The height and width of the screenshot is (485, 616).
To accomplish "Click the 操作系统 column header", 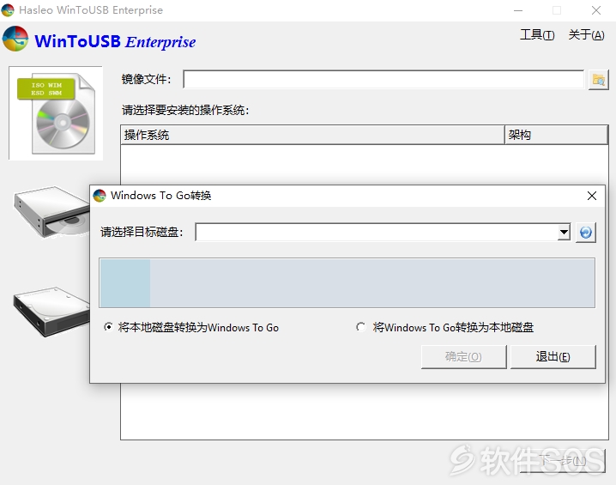I will coord(312,135).
